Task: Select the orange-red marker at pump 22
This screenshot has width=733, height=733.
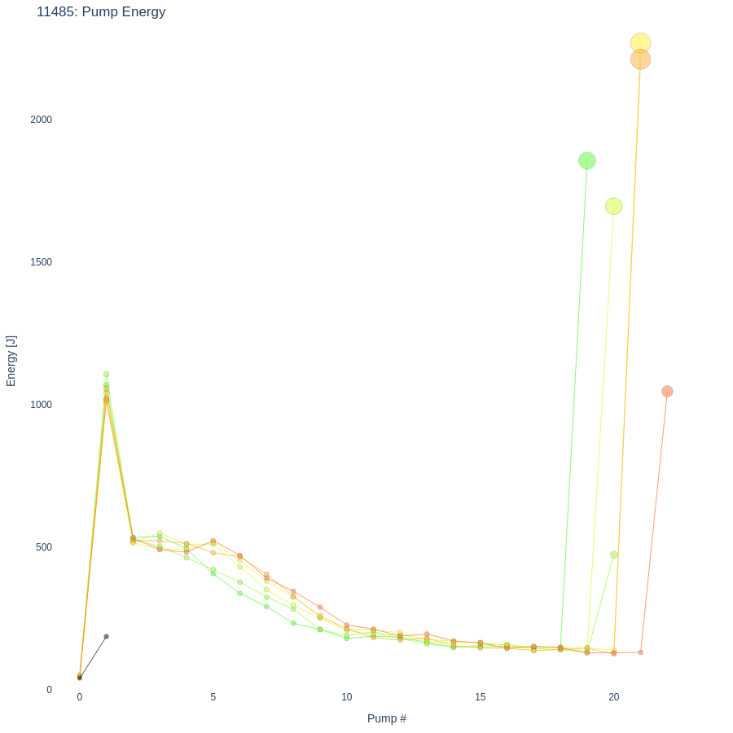Action: click(x=667, y=392)
